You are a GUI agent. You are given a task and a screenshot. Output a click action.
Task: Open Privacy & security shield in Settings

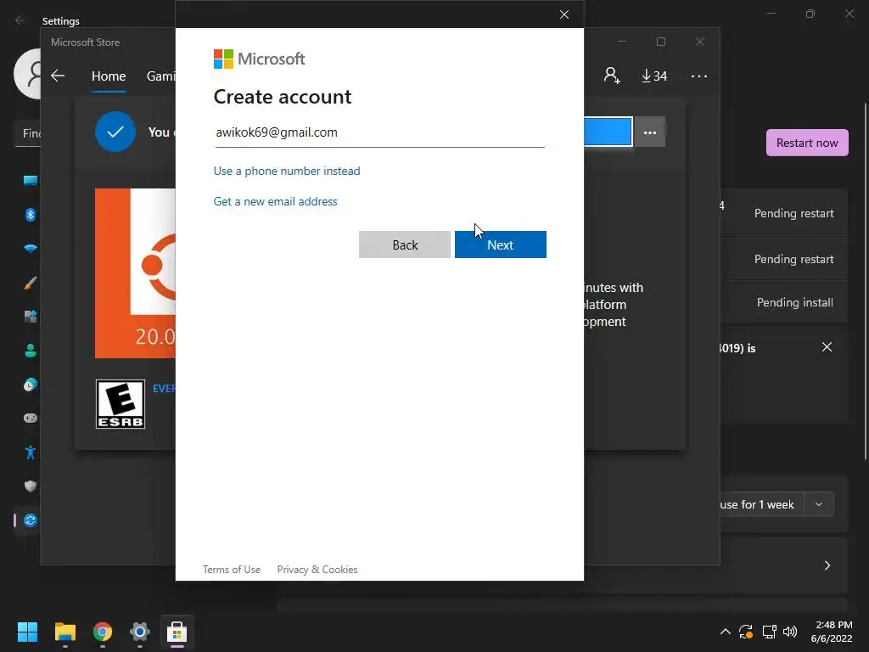(31, 486)
